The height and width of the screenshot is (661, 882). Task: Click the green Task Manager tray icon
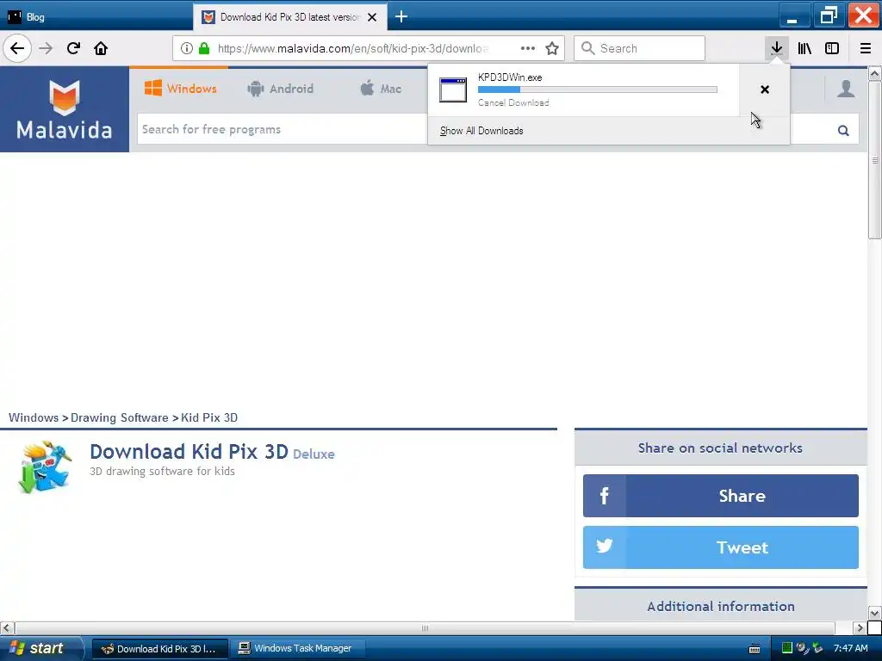point(787,648)
